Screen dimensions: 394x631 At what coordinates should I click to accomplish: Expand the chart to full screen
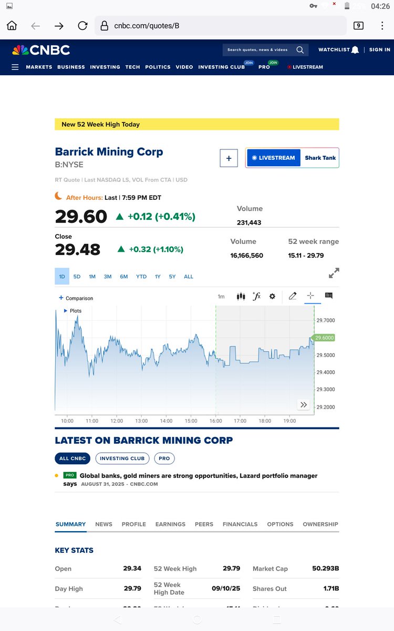point(334,273)
